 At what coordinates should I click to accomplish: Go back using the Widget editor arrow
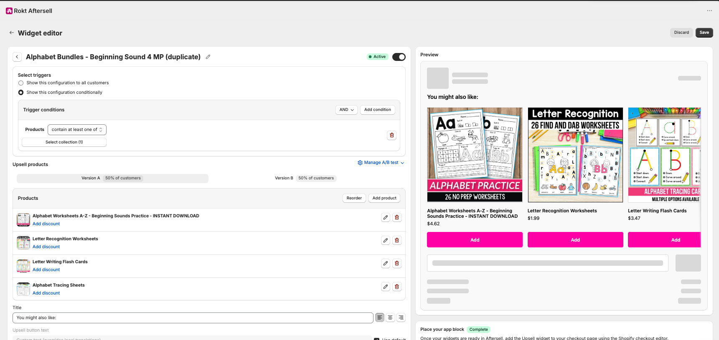(12, 33)
